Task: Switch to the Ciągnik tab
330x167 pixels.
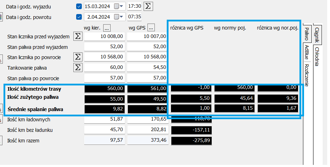Action: [x=317, y=35]
